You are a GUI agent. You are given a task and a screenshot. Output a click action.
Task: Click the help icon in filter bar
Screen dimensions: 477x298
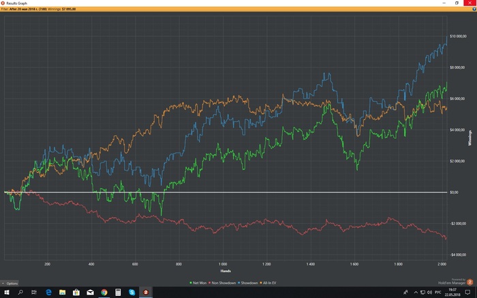(x=474, y=9)
